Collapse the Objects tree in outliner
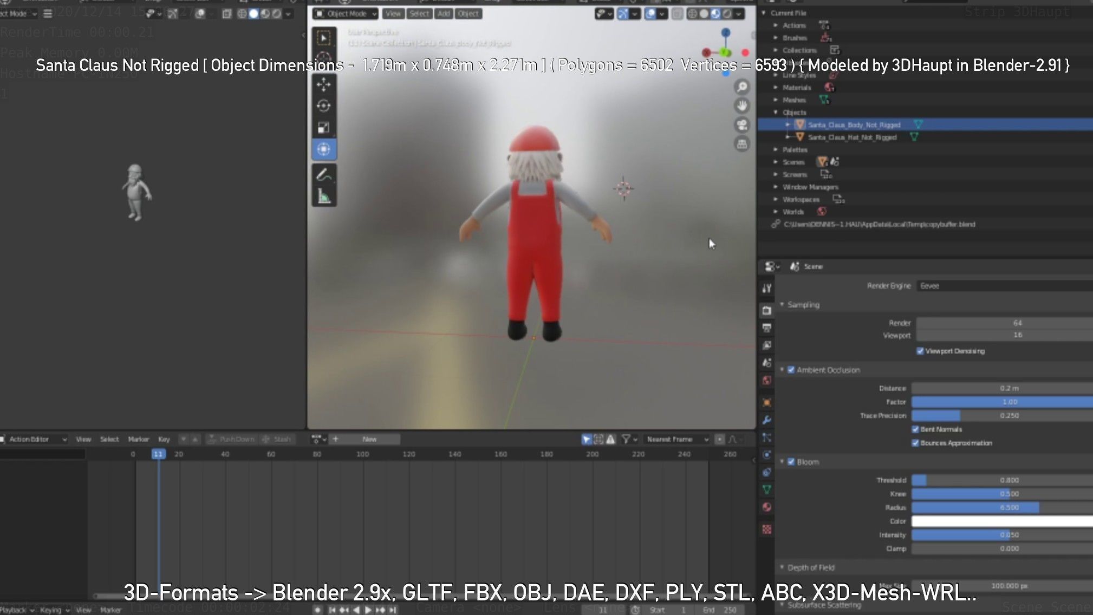Image resolution: width=1093 pixels, height=615 pixels. pos(776,112)
